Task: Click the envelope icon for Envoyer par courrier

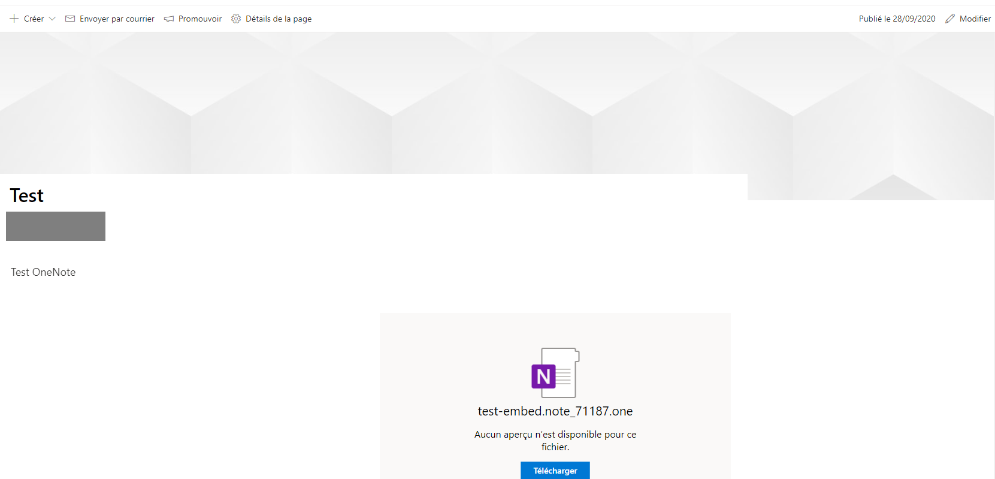Action: (x=70, y=19)
